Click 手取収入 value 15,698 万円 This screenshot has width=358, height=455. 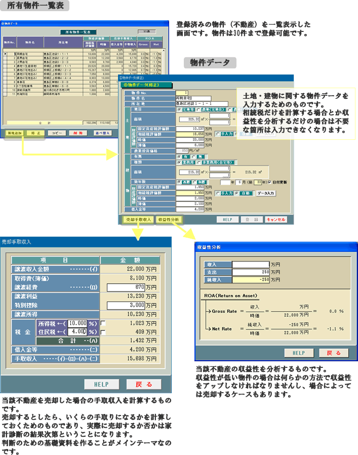142,359
